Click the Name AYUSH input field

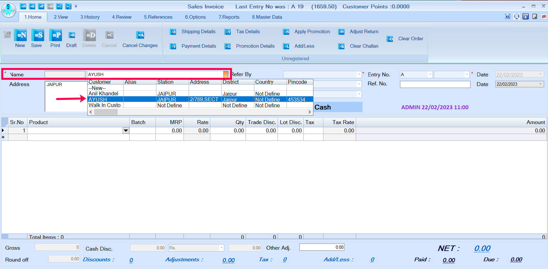coord(155,74)
